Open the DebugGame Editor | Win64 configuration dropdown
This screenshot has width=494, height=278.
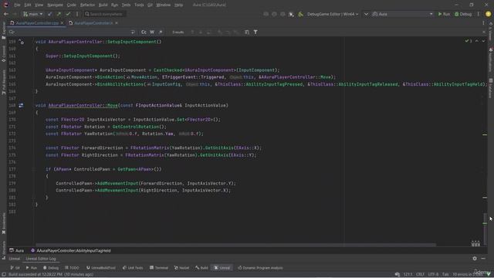[x=333, y=14]
